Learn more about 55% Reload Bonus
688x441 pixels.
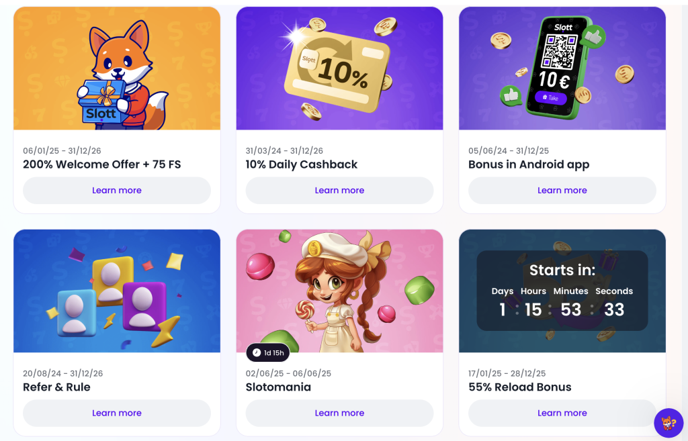[x=562, y=413]
